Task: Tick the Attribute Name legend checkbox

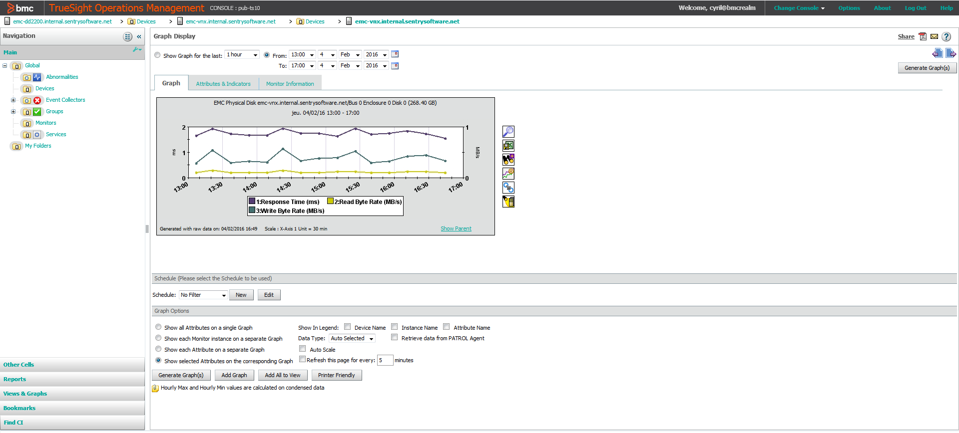Action: tap(446, 327)
